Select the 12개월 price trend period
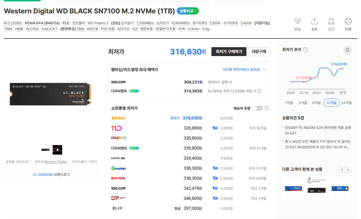This screenshot has width=361, height=219. [332, 103]
